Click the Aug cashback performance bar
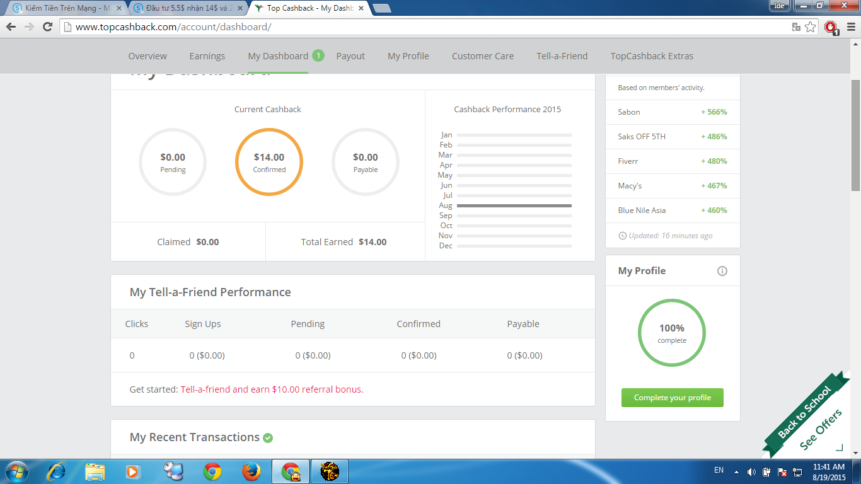861x484 pixels. [x=514, y=205]
